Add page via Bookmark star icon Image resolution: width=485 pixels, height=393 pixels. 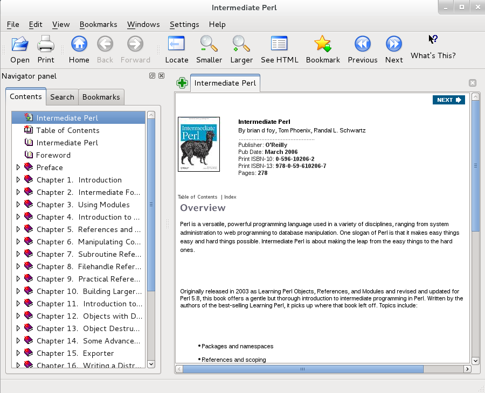(323, 44)
